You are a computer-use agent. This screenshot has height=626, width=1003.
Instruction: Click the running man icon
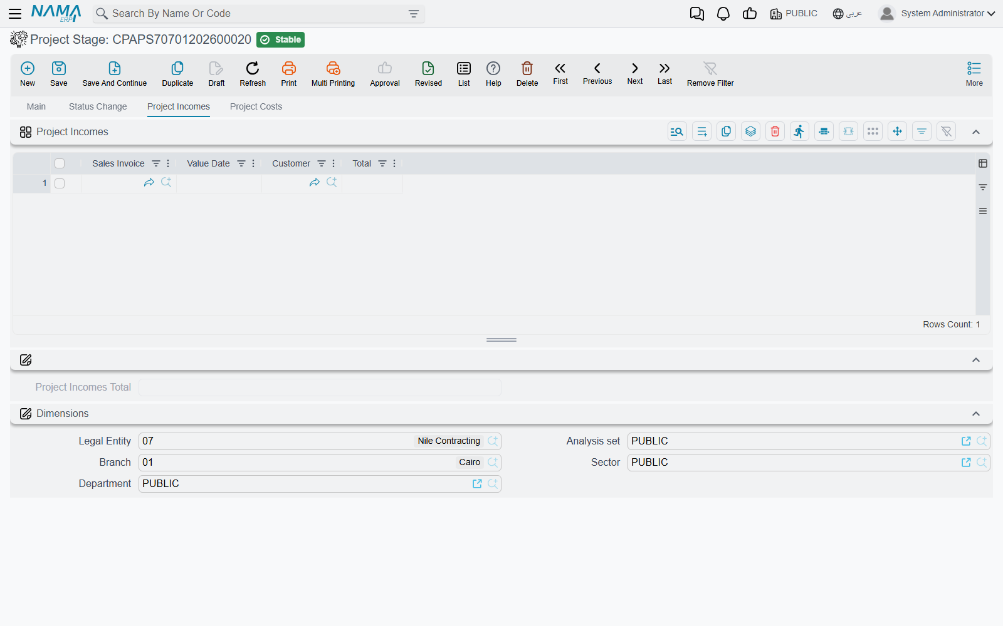[799, 131]
